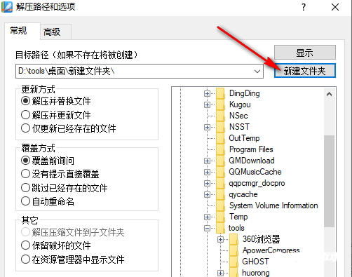352x277 pixels.
Task: Click the folder tree scroll-up arrow
Action: (x=329, y=94)
